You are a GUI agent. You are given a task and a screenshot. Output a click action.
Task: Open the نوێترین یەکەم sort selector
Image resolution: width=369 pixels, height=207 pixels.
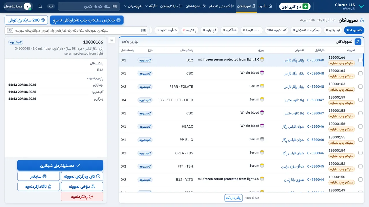[130, 42]
